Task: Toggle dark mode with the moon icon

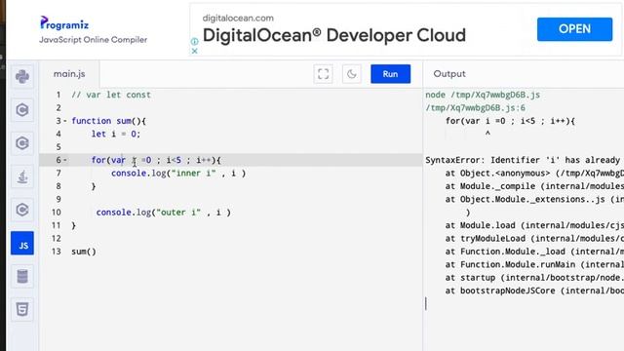Action: pos(352,74)
